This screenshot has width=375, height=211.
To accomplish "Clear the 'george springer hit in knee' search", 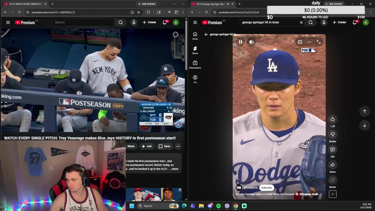I will pyautogui.click(x=301, y=22).
